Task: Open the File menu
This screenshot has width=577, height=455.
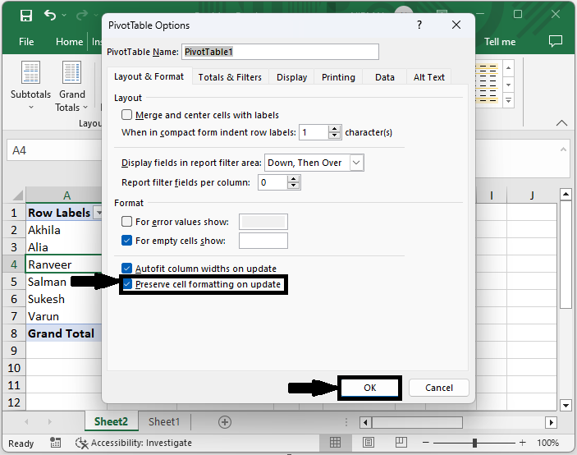Action: pos(26,42)
